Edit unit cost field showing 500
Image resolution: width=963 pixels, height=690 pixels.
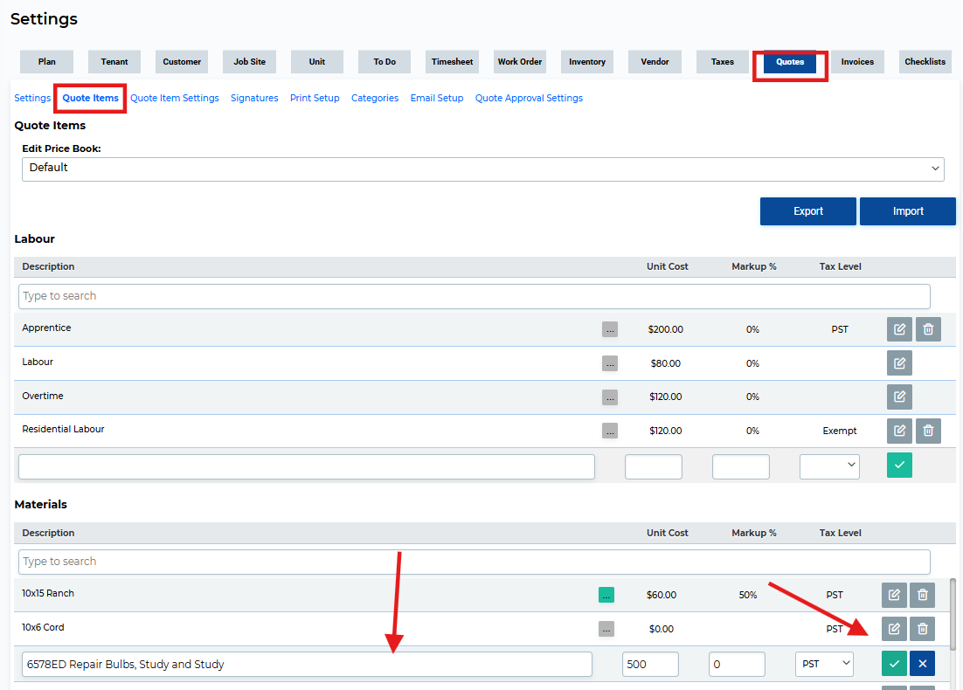pos(650,664)
